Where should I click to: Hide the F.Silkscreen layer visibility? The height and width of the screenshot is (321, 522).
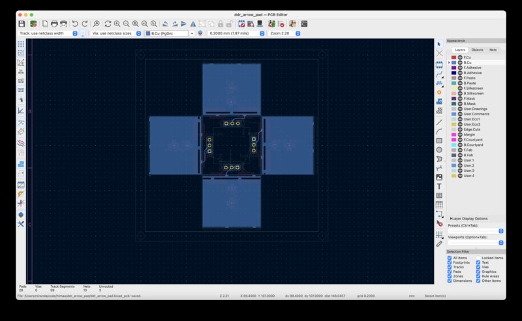tap(460, 89)
